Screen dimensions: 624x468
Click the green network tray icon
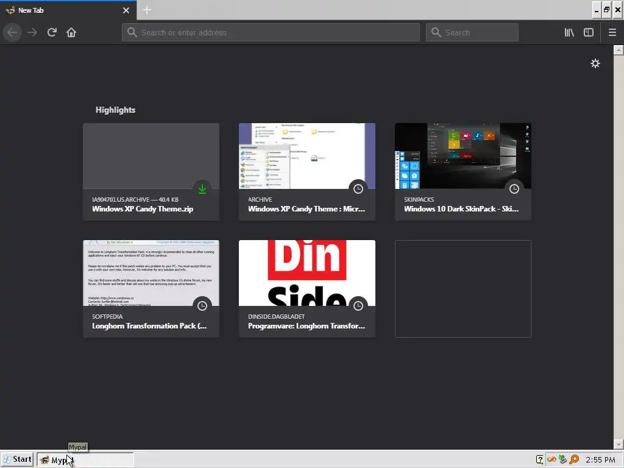pos(562,459)
